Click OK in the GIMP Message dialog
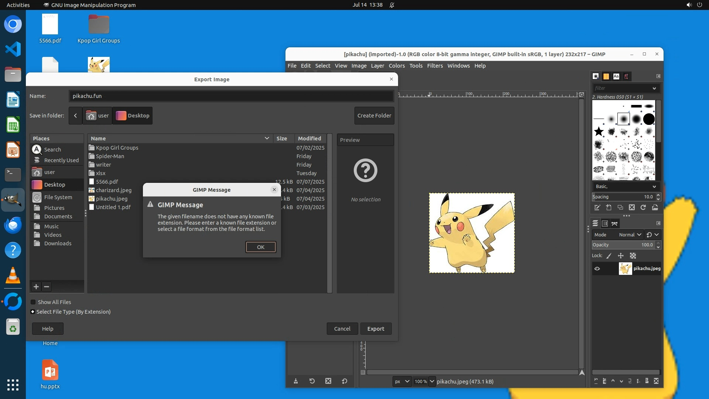 [x=261, y=247]
